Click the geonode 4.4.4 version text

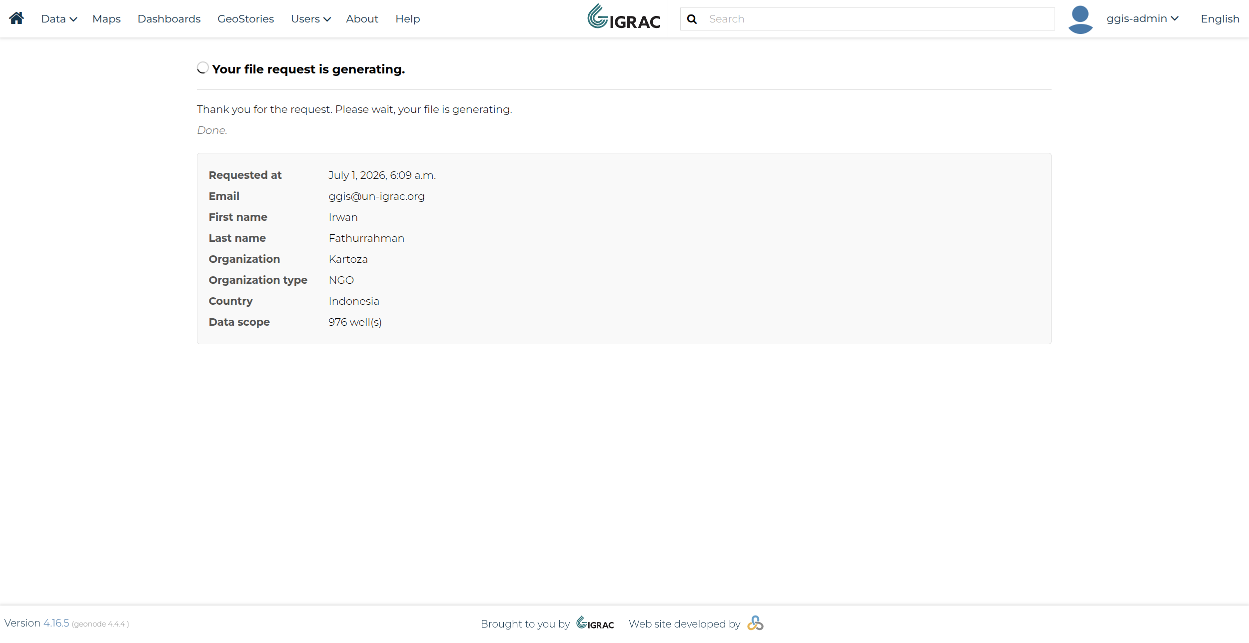point(100,624)
